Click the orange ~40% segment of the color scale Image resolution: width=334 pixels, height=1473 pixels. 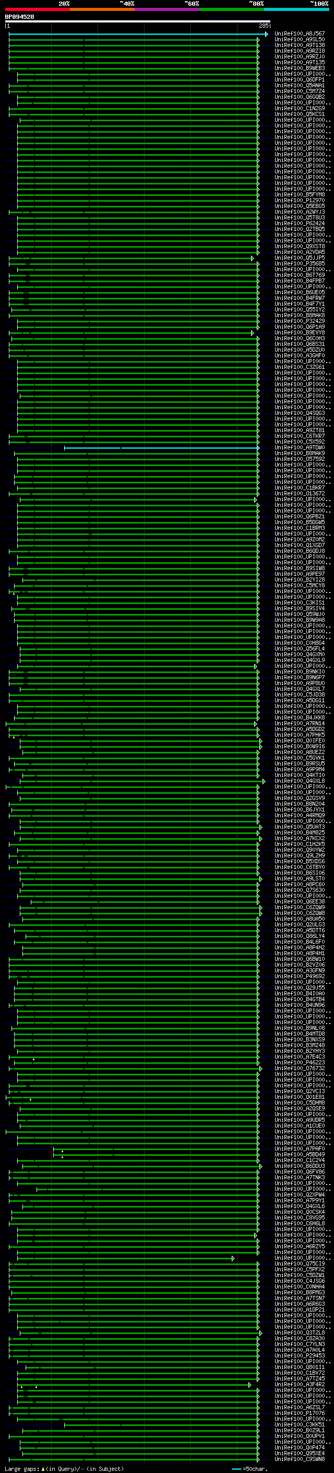(x=102, y=9)
